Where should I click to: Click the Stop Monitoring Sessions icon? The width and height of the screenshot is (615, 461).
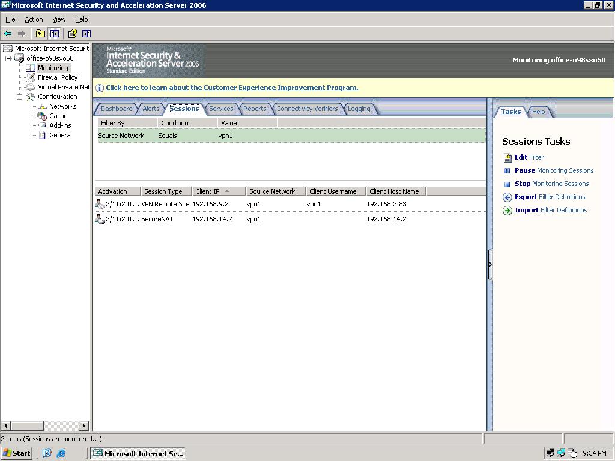[507, 184]
